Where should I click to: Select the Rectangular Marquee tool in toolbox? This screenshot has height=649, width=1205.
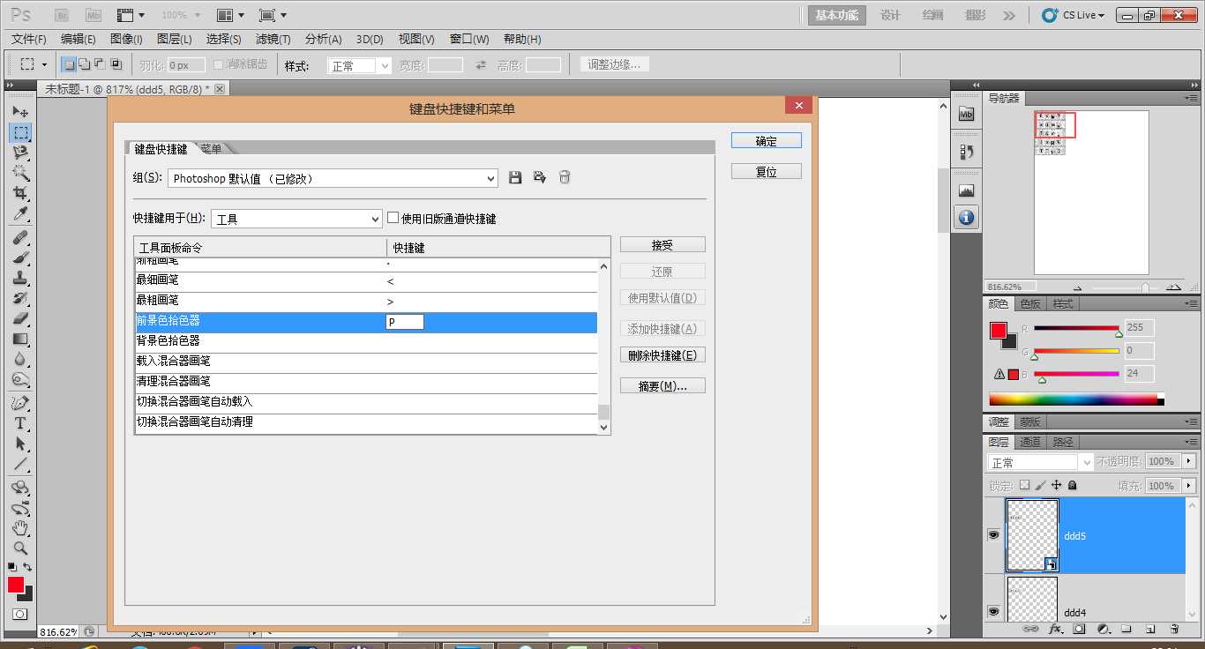(x=20, y=132)
